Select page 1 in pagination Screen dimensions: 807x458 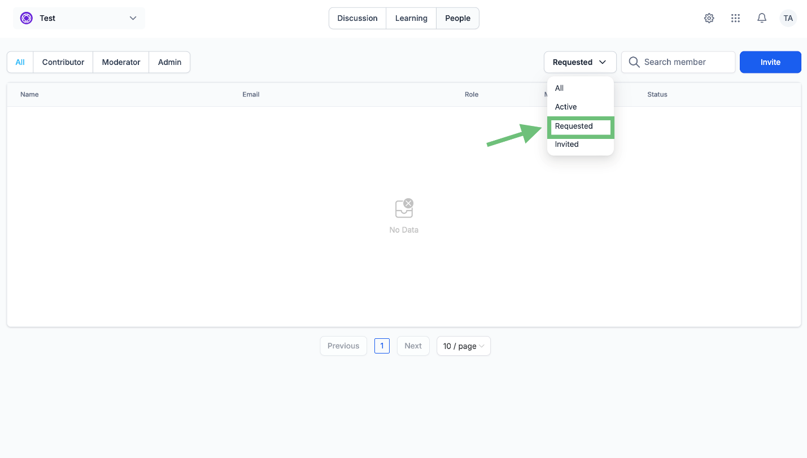(x=382, y=346)
